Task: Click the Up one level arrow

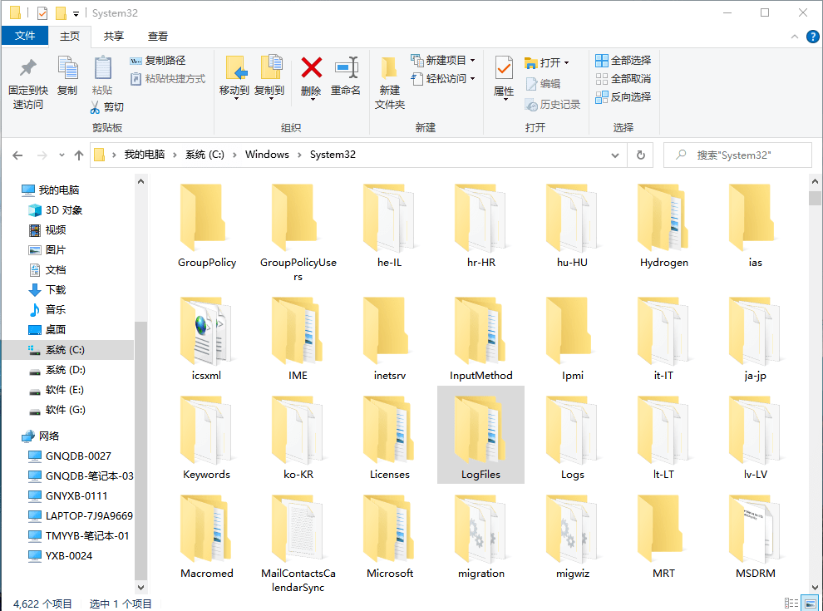Action: coord(79,155)
